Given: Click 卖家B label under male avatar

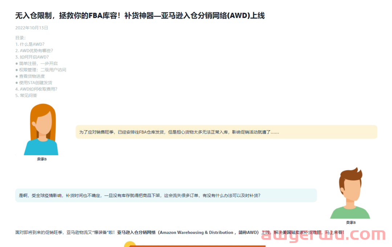Looking at the screenshot, I should click(x=351, y=223).
